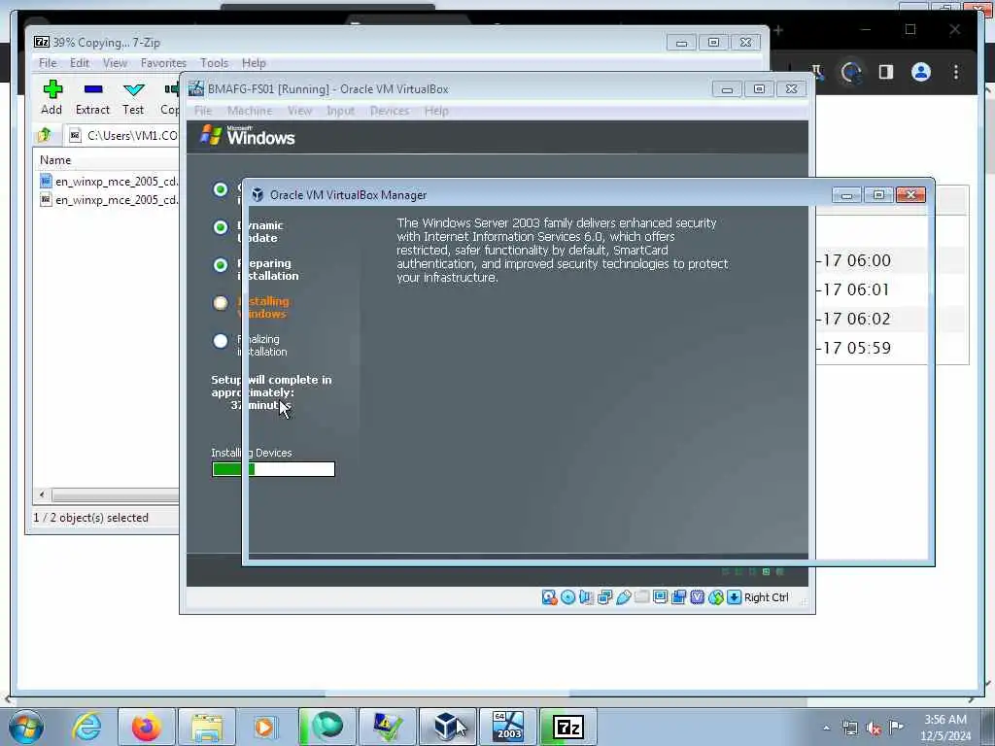The height and width of the screenshot is (746, 995).
Task: Open hard disk indicator in VM status bar
Action: tap(549, 597)
